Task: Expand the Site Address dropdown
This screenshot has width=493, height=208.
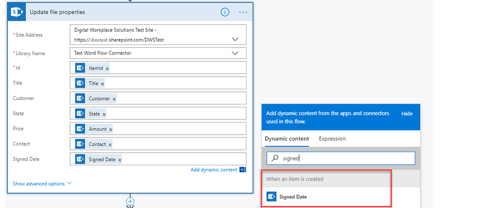Action: (235, 39)
